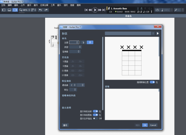Toggle the countdown hourglass icon

click(138, 8)
